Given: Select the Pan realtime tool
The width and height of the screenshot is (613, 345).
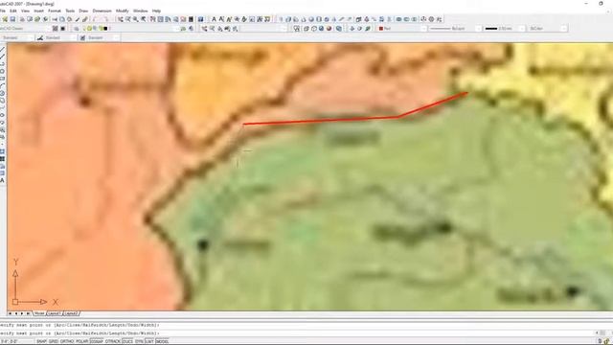Looking at the screenshot, I should pos(121,19).
